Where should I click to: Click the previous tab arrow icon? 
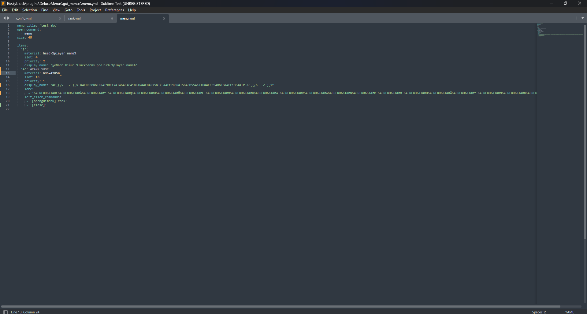4,18
